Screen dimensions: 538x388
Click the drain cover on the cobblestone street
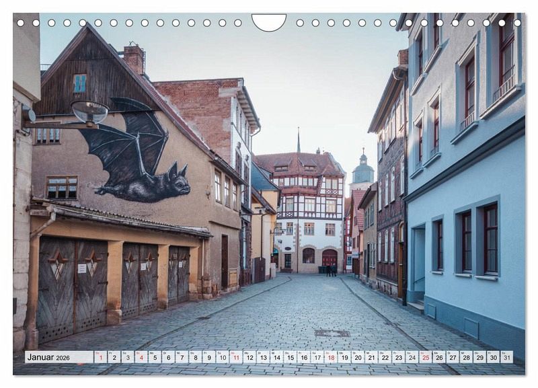[x=332, y=333]
